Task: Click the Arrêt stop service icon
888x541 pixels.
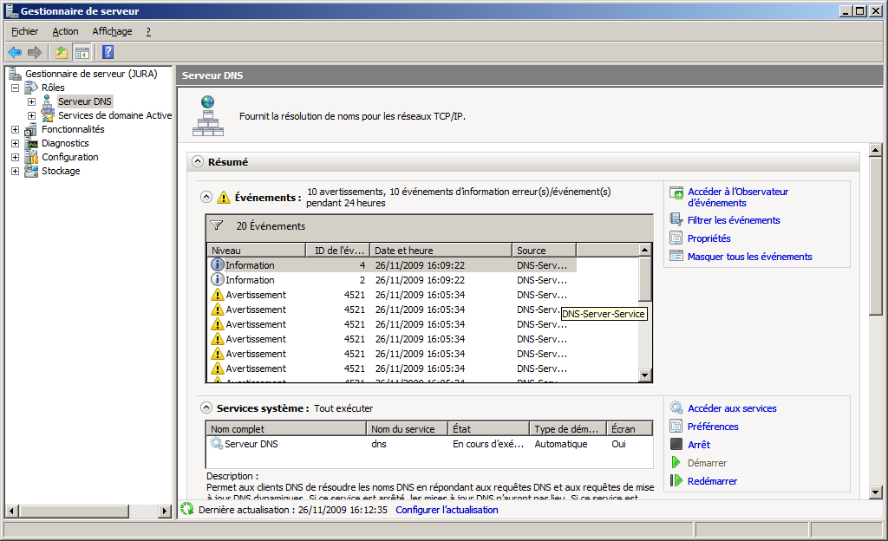Action: click(676, 445)
